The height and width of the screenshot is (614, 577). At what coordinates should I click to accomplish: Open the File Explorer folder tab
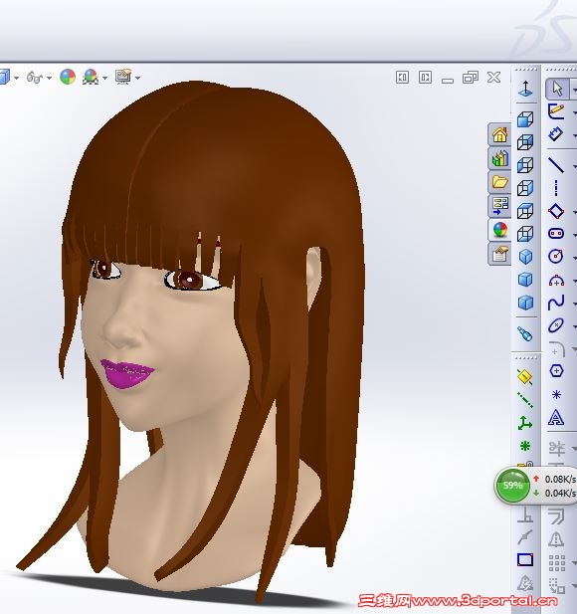[x=499, y=182]
